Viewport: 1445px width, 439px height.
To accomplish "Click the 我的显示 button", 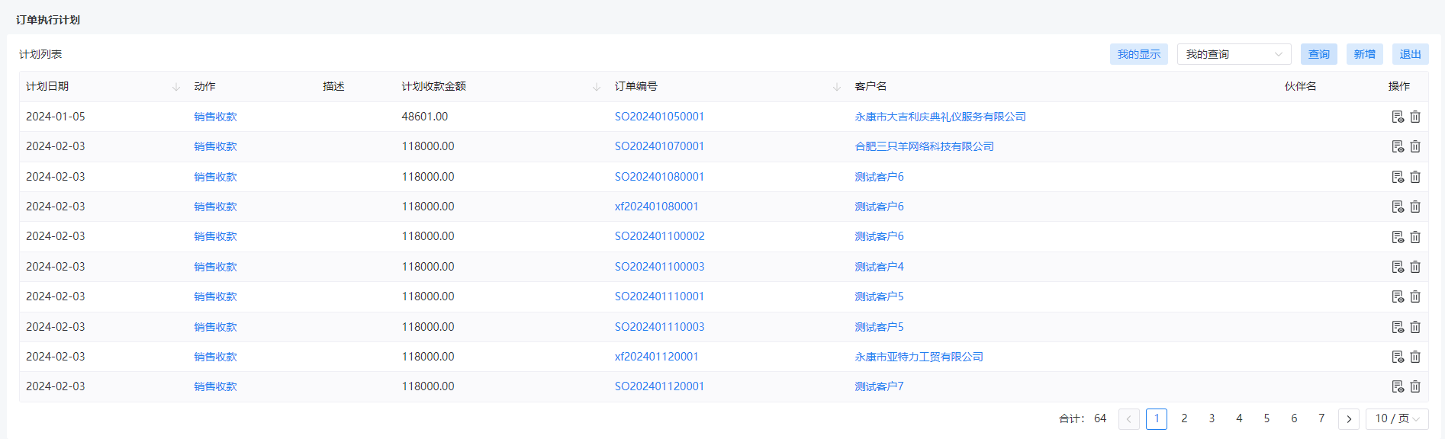I will (x=1139, y=54).
